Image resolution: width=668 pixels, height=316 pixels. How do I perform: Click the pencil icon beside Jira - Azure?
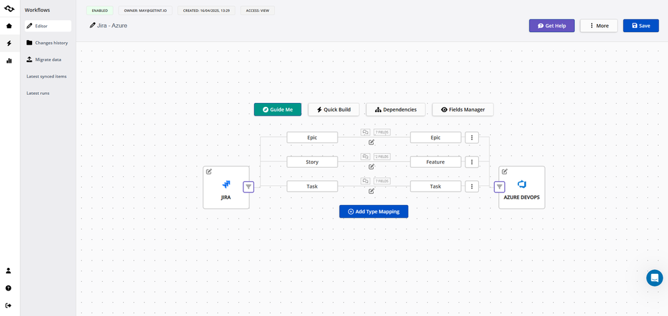click(x=92, y=25)
